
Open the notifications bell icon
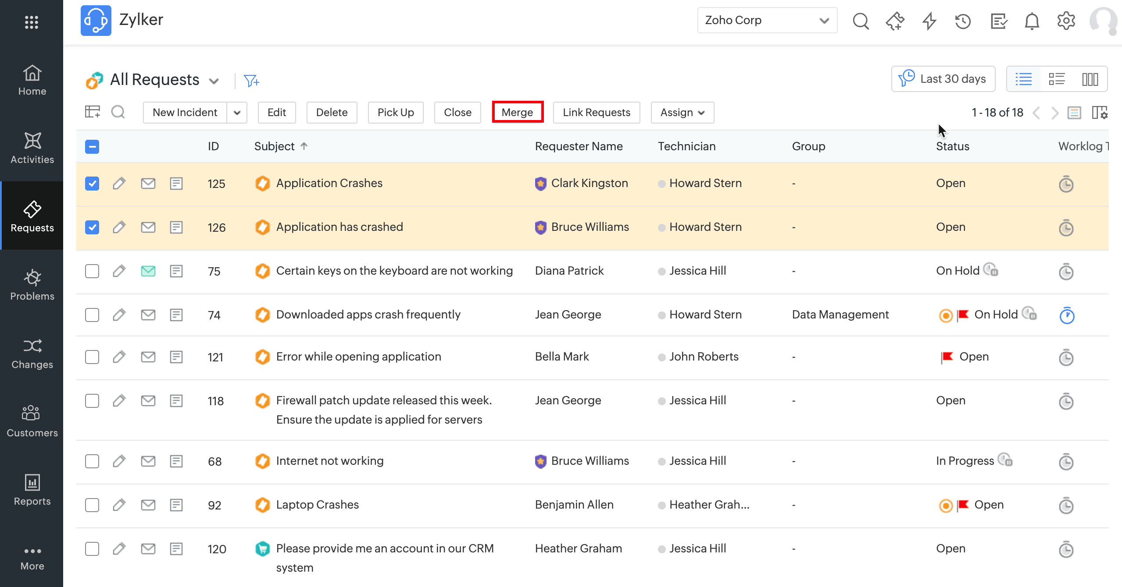1032,21
